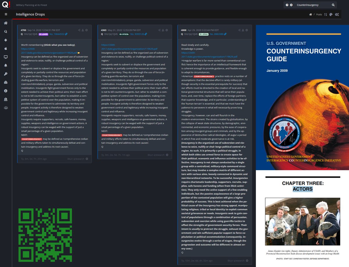Click the breadcrumb home icon

click(x=311, y=15)
